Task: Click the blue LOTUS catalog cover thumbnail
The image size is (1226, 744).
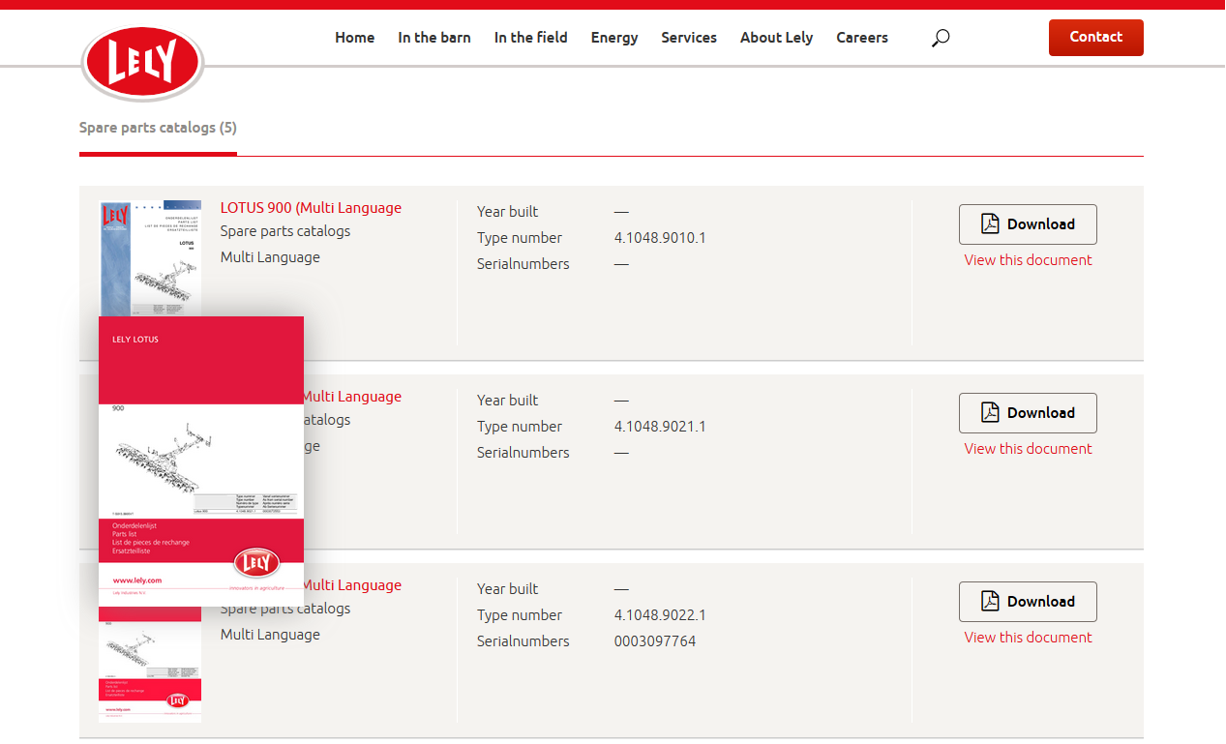Action: pyautogui.click(x=150, y=258)
